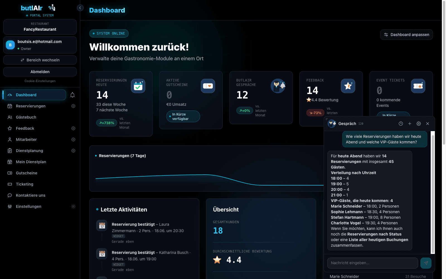
Task: Click the Dashboard page title
Action: pos(107,10)
